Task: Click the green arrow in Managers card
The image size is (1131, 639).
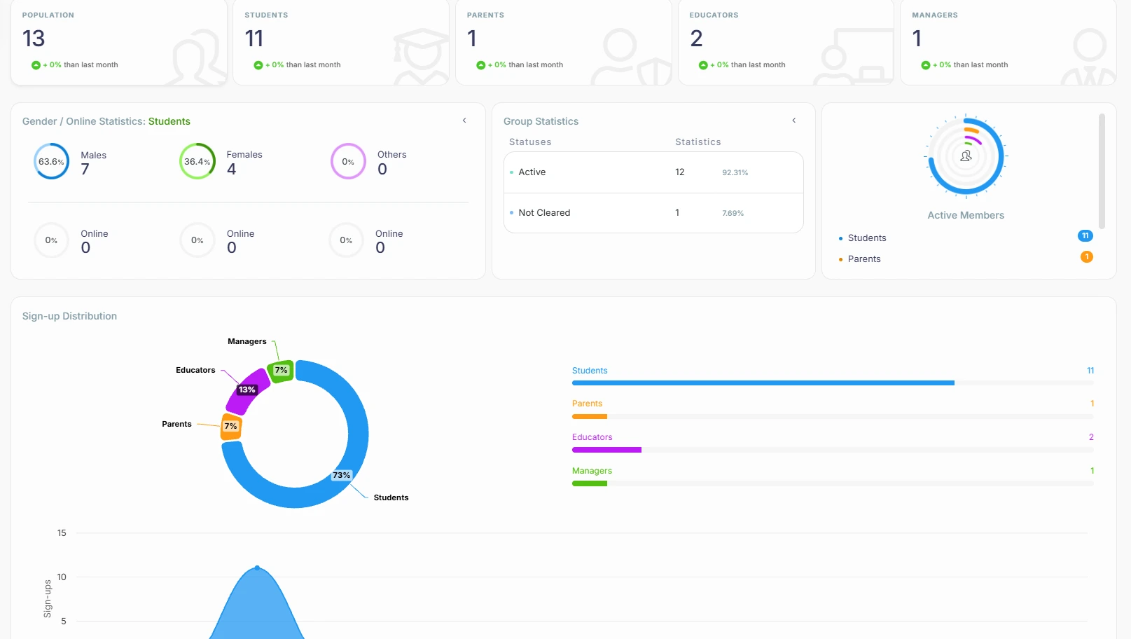Action: (x=926, y=65)
